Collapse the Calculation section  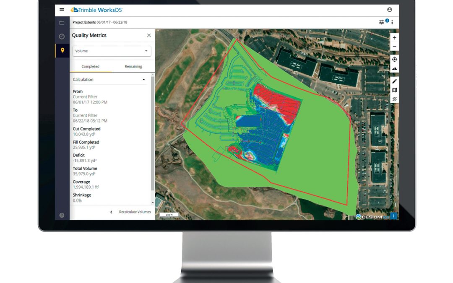click(143, 79)
